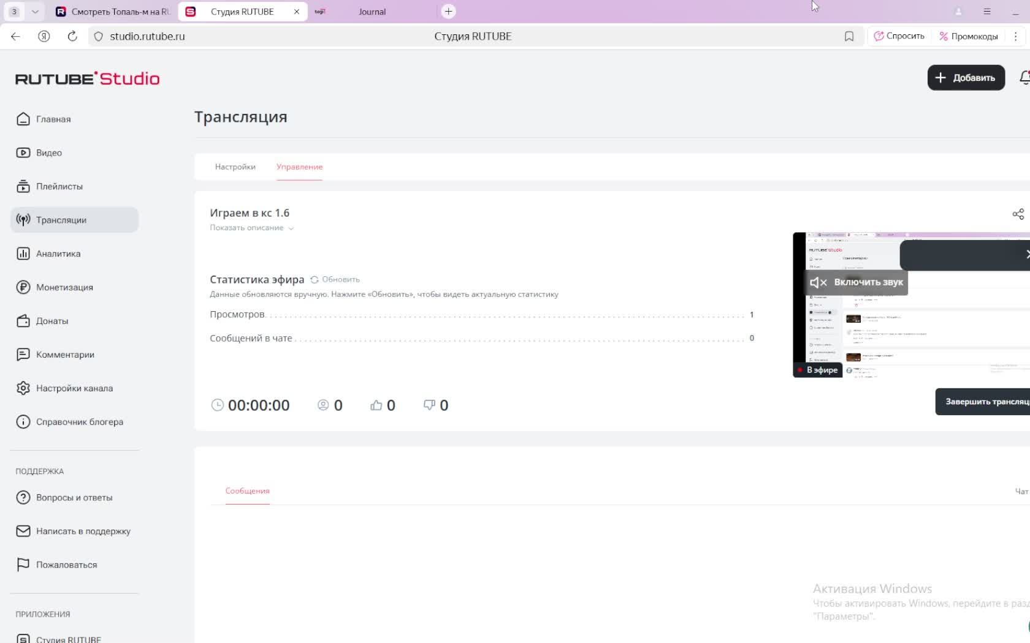
Task: Open the notifications bell
Action: click(x=1024, y=78)
